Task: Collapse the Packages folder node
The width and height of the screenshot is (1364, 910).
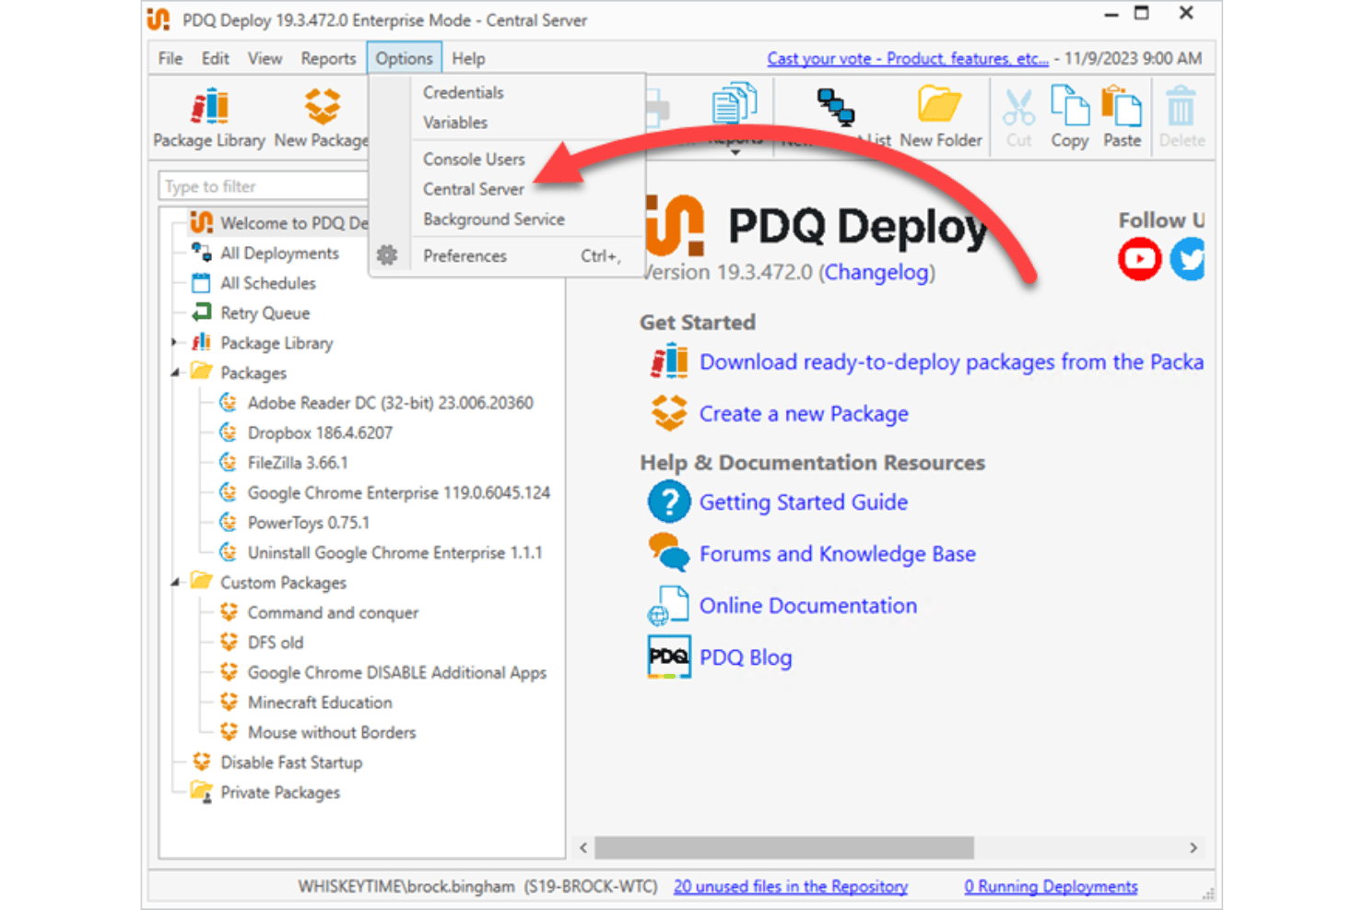Action: (x=175, y=372)
